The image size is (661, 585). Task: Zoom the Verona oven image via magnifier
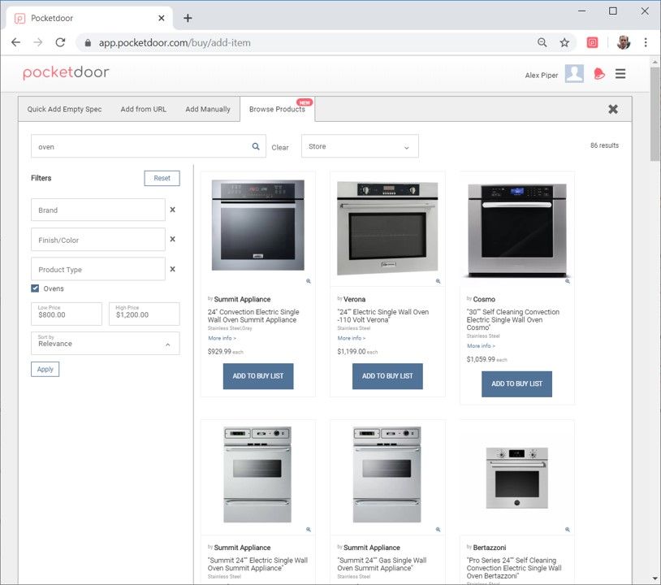point(438,281)
